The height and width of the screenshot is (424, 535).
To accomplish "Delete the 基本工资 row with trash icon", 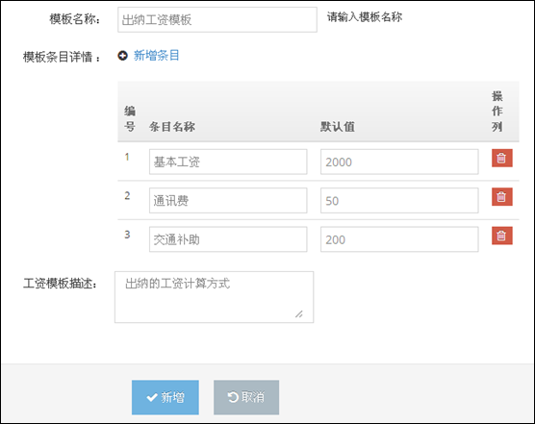I will pyautogui.click(x=502, y=158).
